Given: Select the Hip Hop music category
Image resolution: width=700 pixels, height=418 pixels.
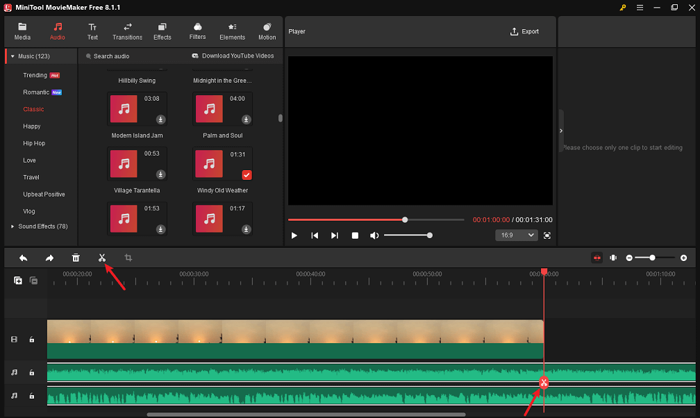Looking at the screenshot, I should [x=34, y=143].
